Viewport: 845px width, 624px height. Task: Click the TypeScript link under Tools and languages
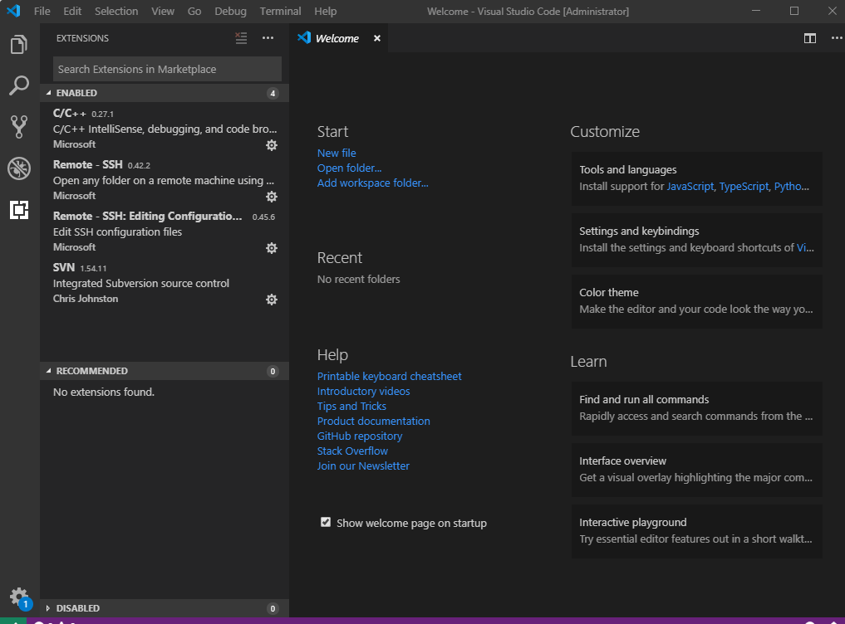point(744,186)
